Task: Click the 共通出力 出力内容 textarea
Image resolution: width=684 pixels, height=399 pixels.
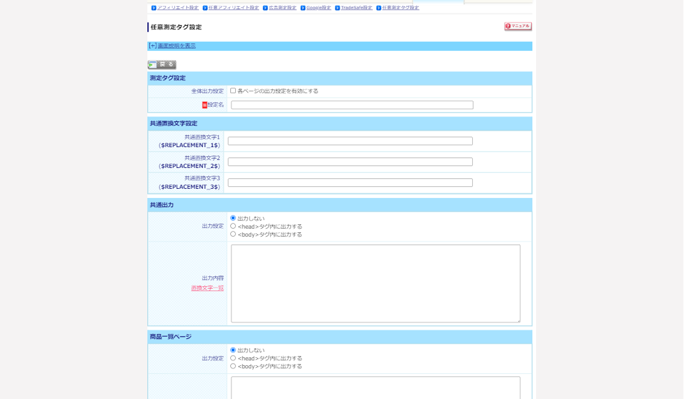Action: tap(375, 283)
